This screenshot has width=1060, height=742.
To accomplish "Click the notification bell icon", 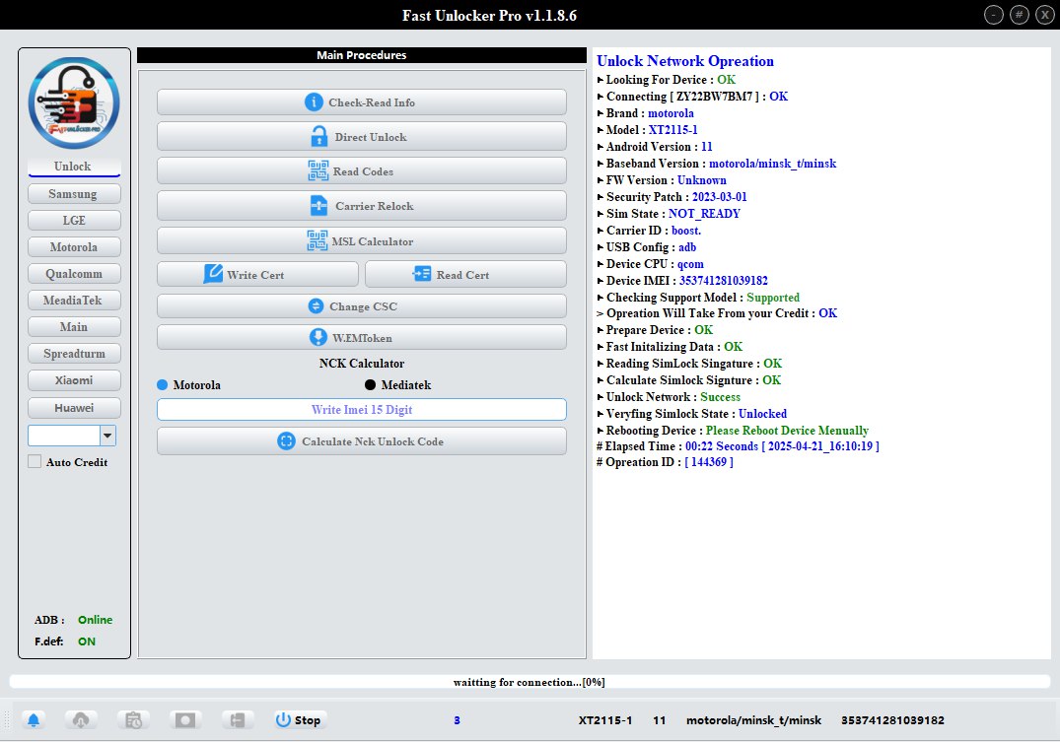I will [35, 720].
